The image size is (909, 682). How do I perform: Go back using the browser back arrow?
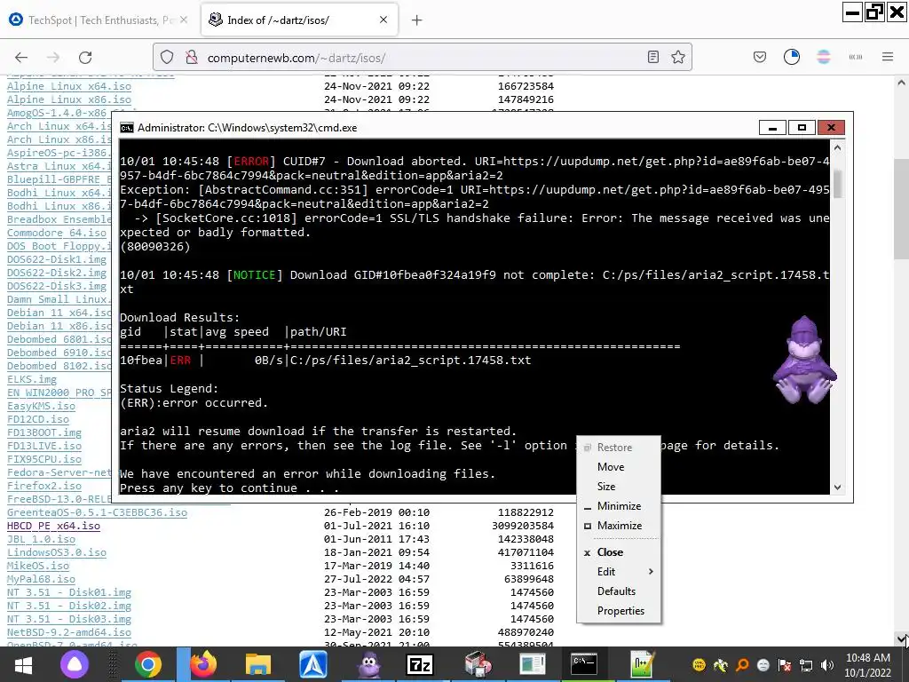(21, 58)
